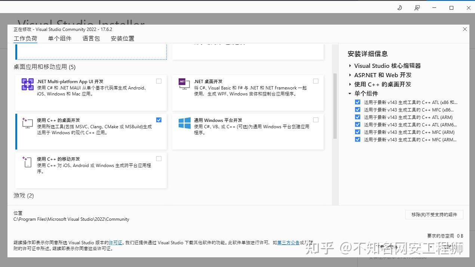Toggle dark theme with the moon icon

pos(400,7)
